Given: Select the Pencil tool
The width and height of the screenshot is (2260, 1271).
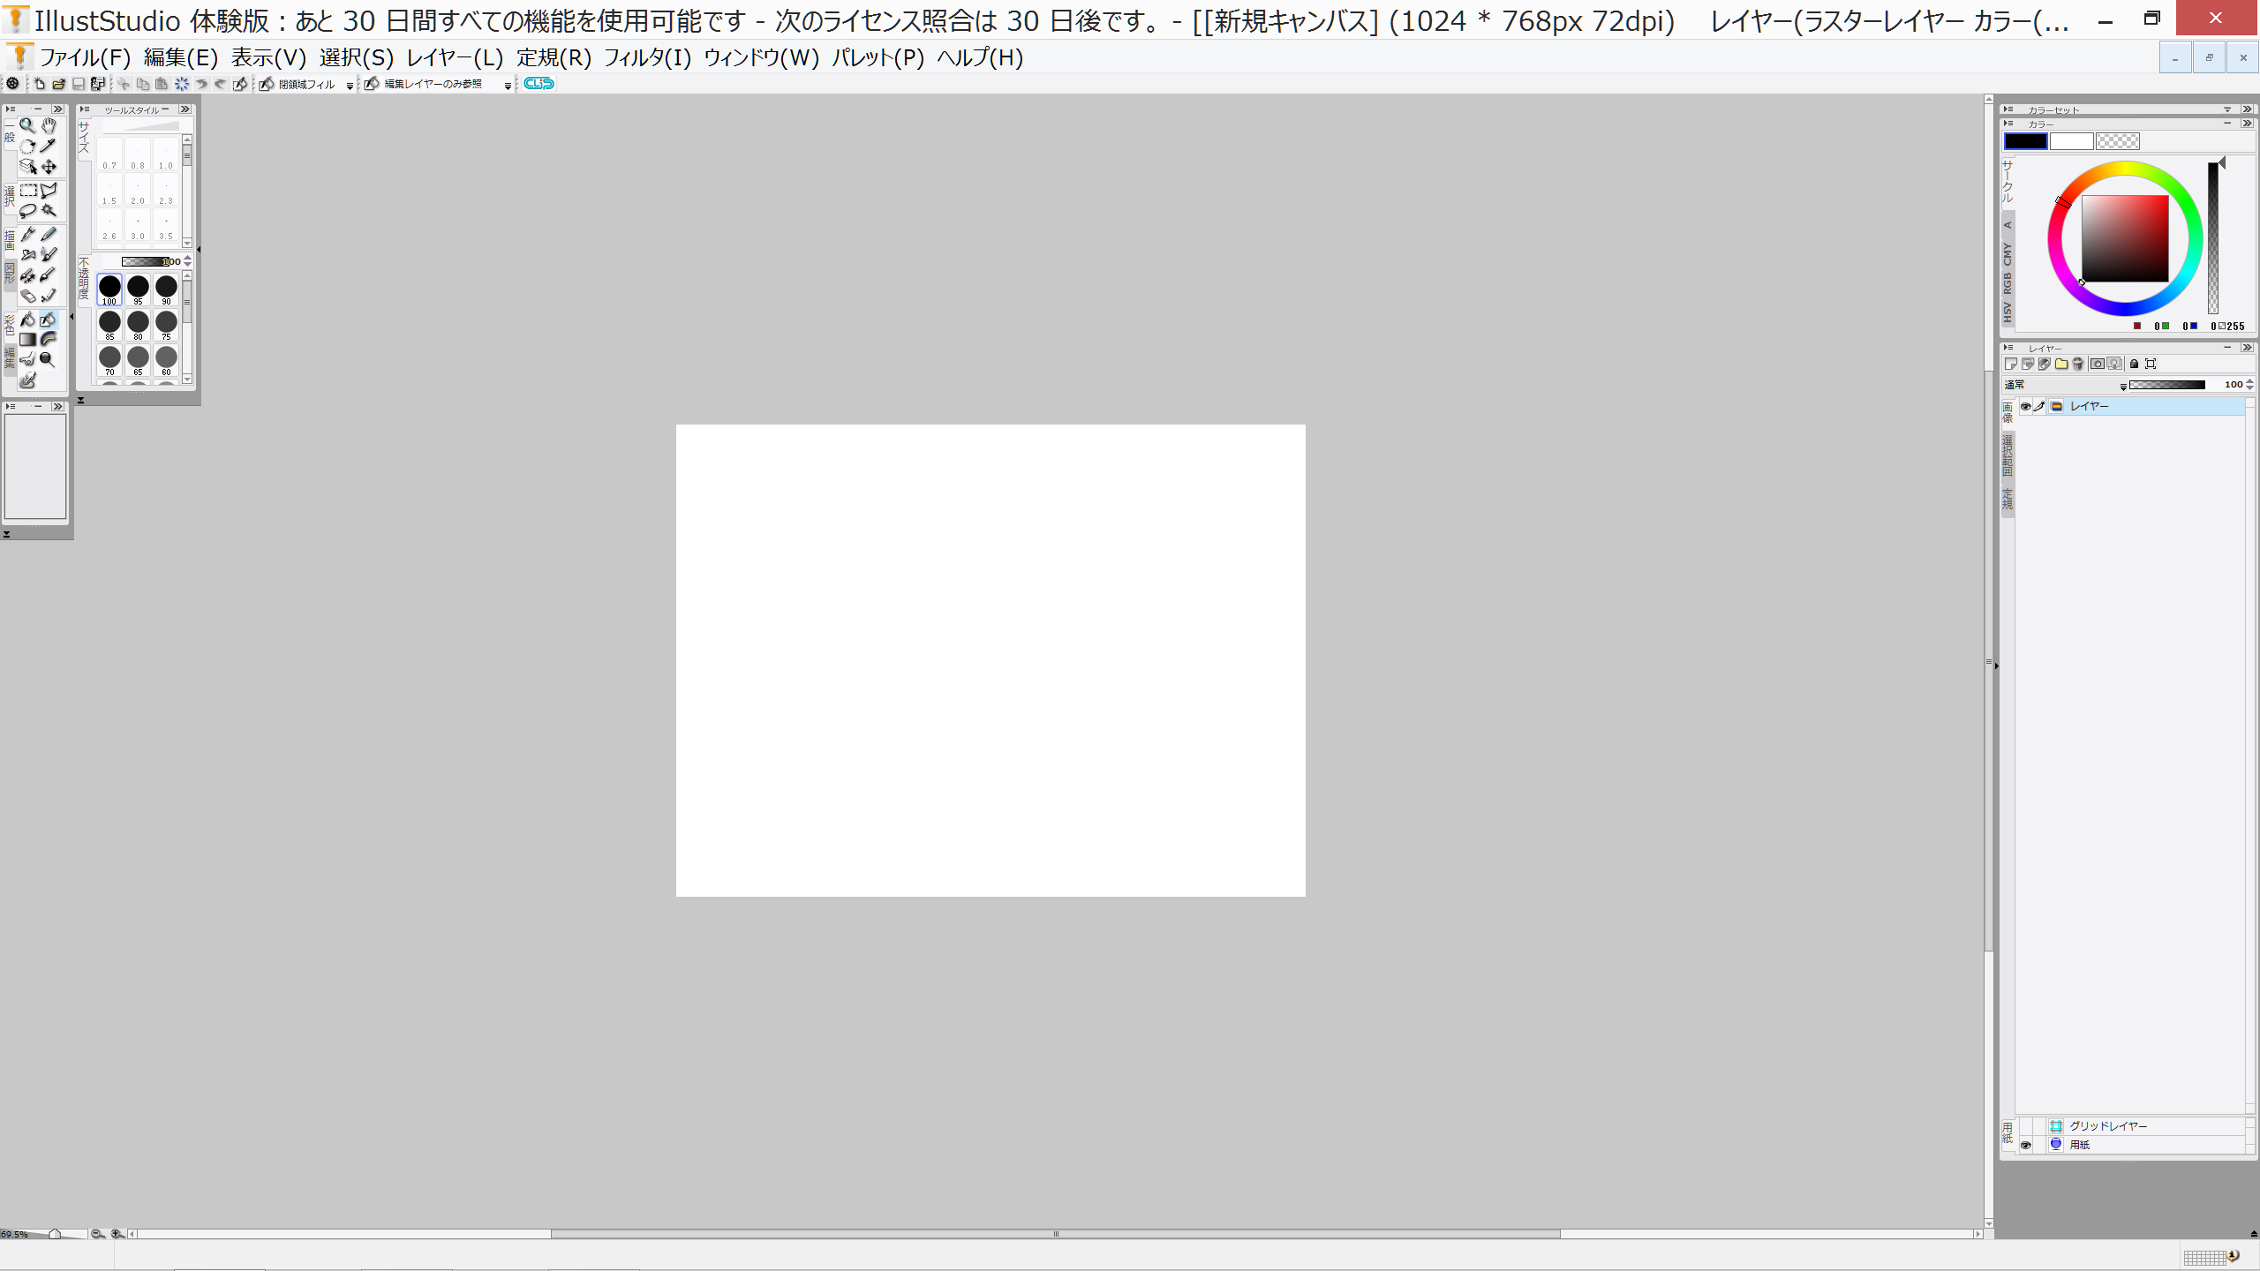Looking at the screenshot, I should [x=49, y=235].
